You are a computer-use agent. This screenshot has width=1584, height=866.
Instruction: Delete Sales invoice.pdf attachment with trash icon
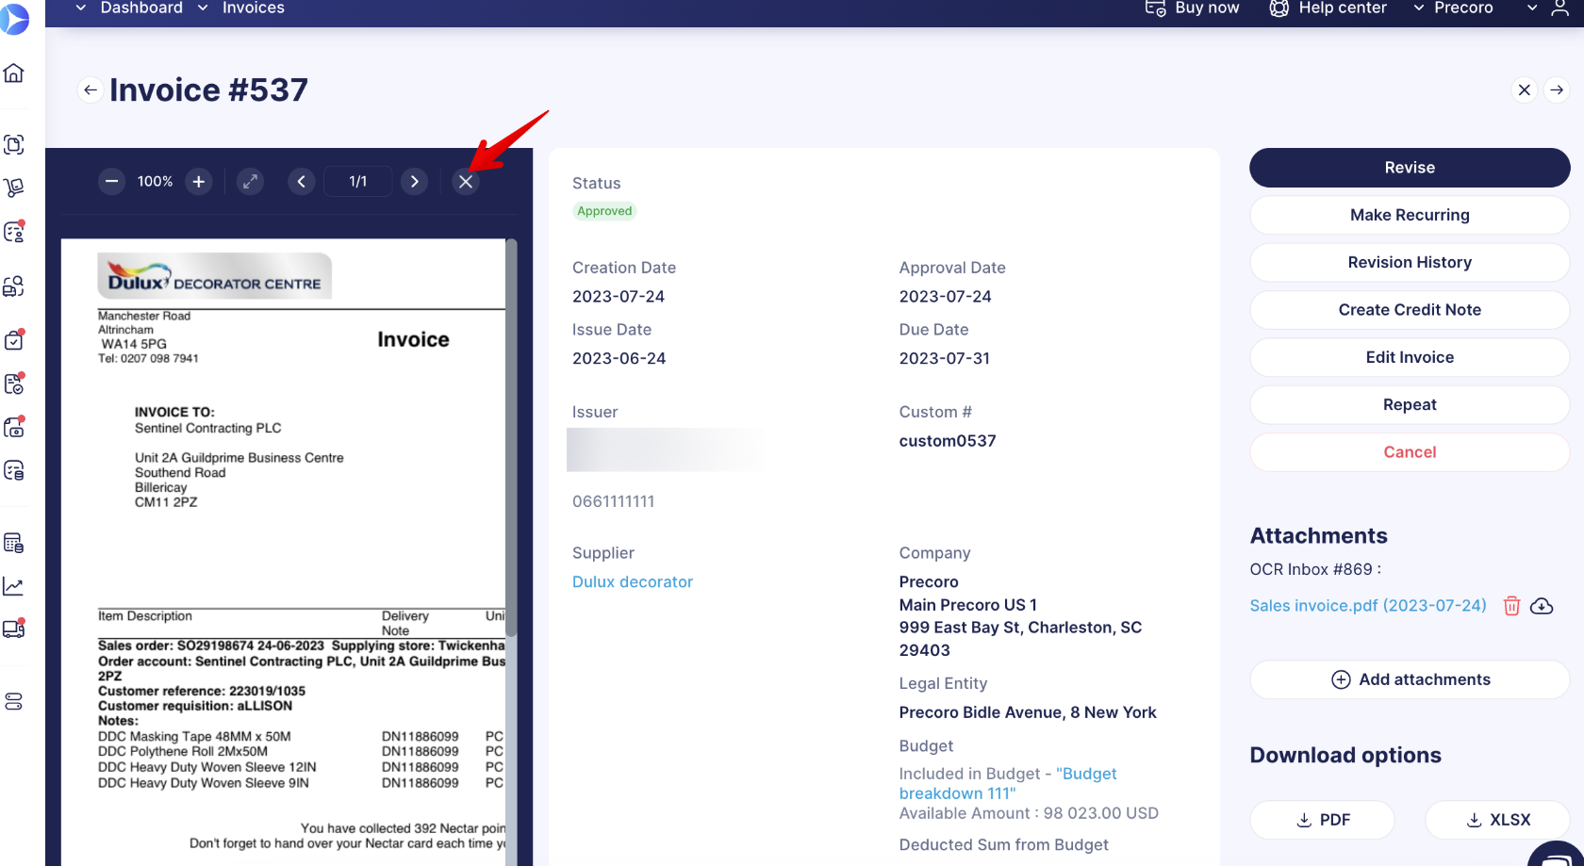(x=1511, y=606)
